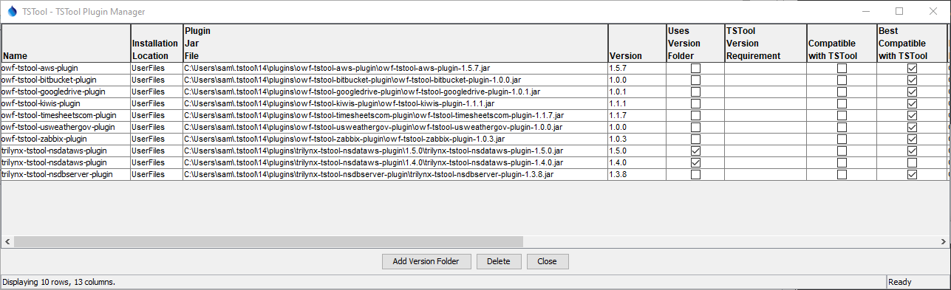Click the Delete button
This screenshot has width=951, height=290.
[499, 261]
